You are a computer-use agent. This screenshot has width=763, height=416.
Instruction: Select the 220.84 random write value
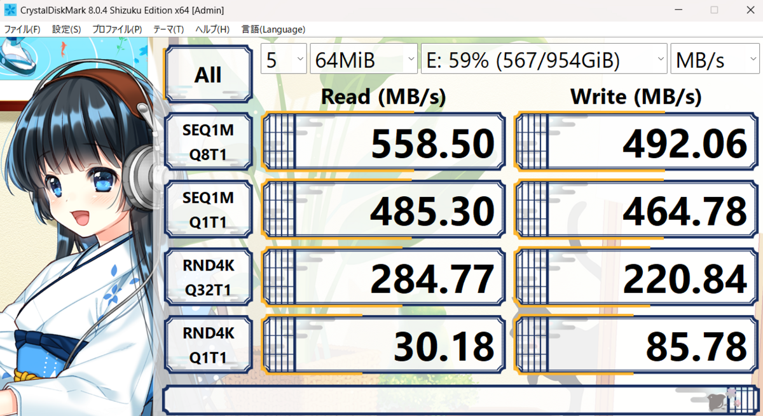[x=637, y=276]
